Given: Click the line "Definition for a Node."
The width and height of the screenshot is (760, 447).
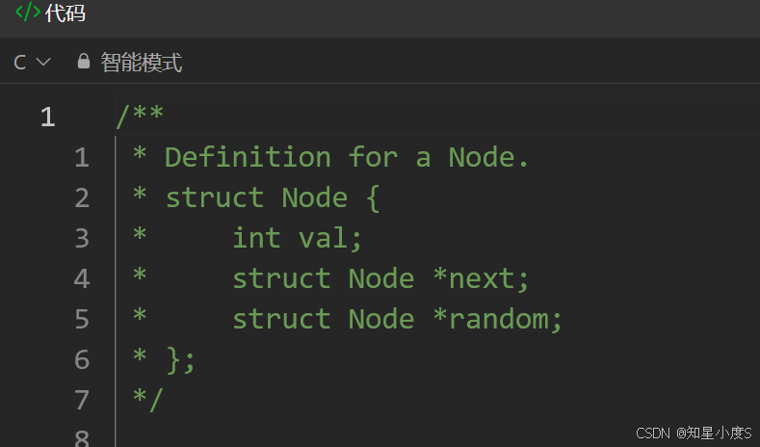Looking at the screenshot, I should point(346,157).
